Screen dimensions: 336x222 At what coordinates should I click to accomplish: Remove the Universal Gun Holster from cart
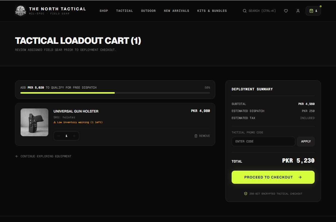[x=202, y=136]
